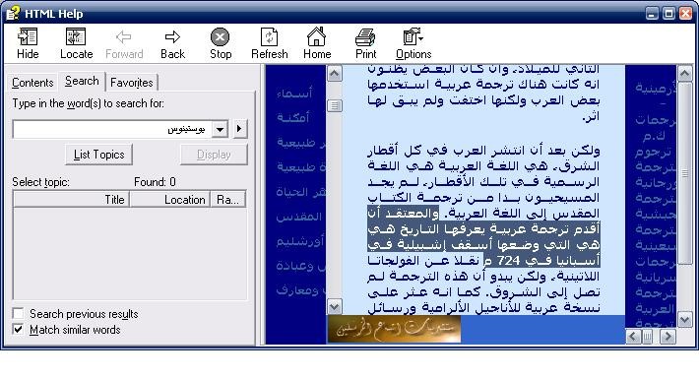Reload the page with the Refresh icon
Image resolution: width=699 pixels, height=378 pixels.
tap(269, 37)
